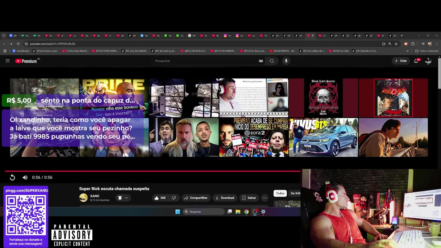
Task: Open Chrome three-dot menu
Action: [x=437, y=44]
